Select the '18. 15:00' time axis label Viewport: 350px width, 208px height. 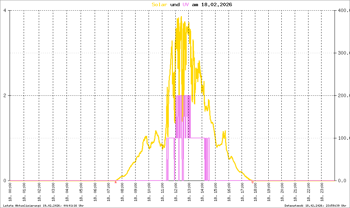tap(216, 192)
